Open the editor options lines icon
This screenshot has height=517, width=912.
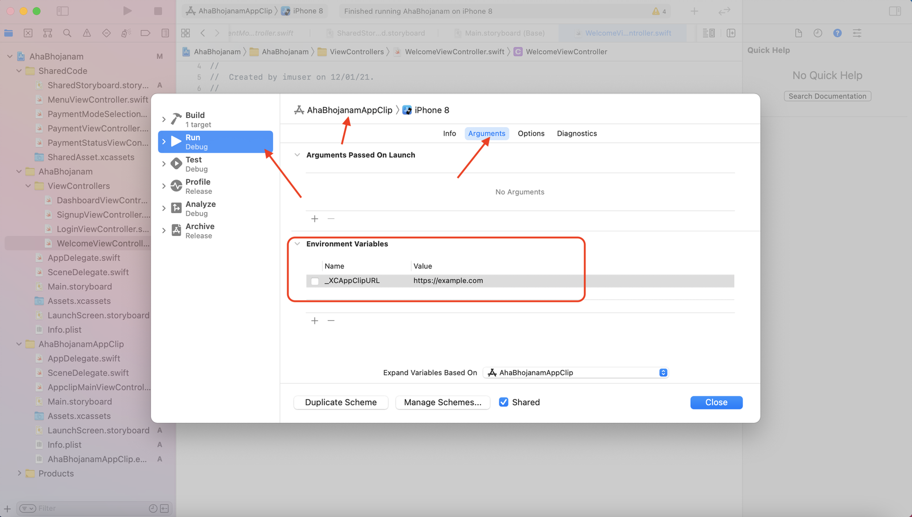[709, 33]
